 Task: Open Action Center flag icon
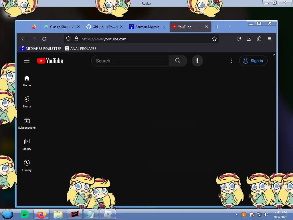pos(252,215)
